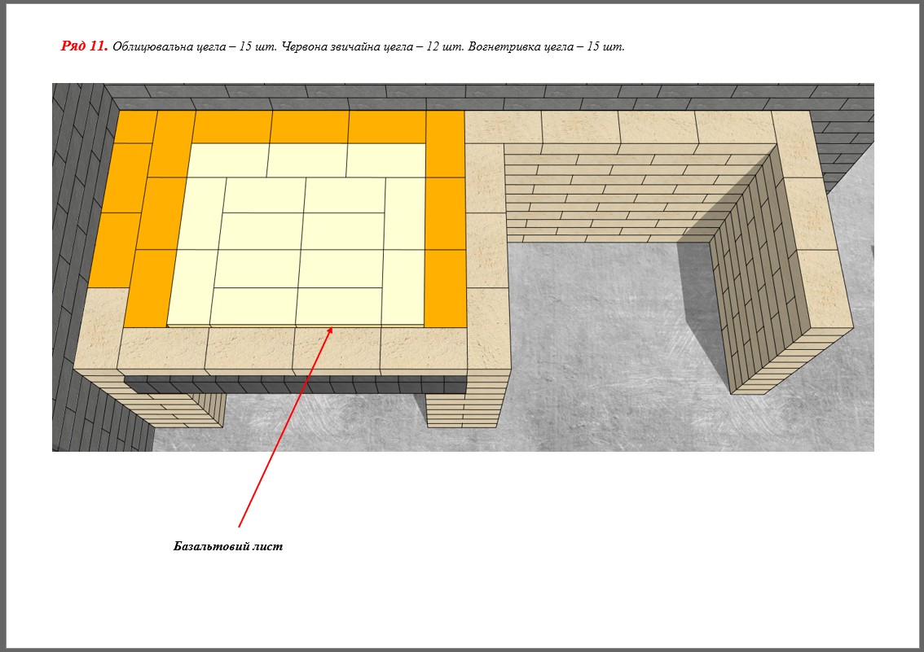Click the front-row beige facing brick below the arrow tip
The image size is (924, 652).
336,348
